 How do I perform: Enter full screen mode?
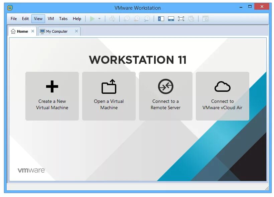[x=181, y=19]
